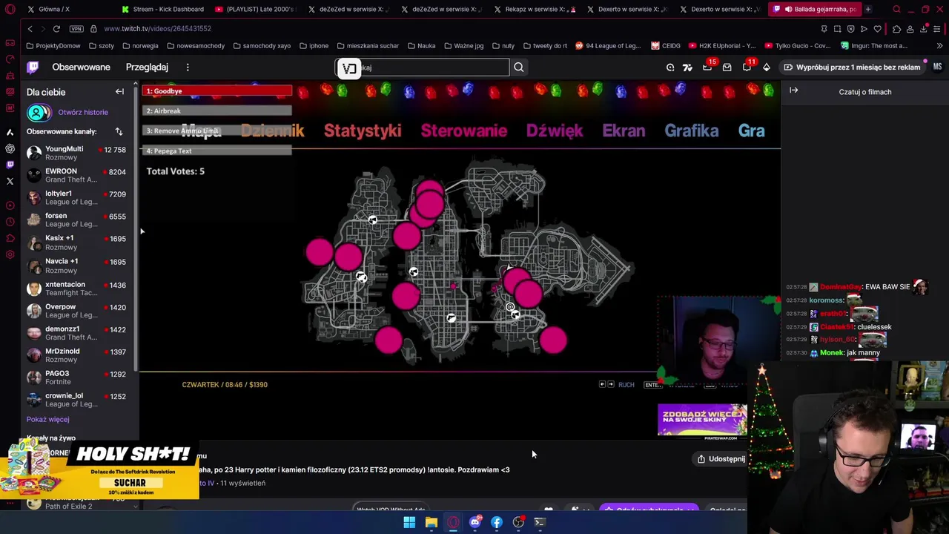The image size is (949, 534).
Task: Open forsen channel in sidebar
Action: [x=76, y=220]
